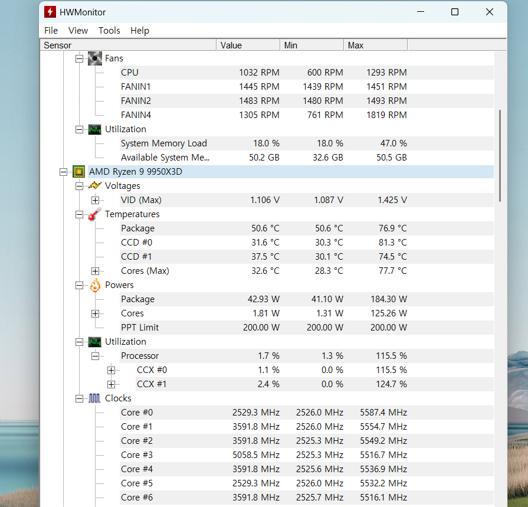Collapse the Clocks group

(79, 398)
